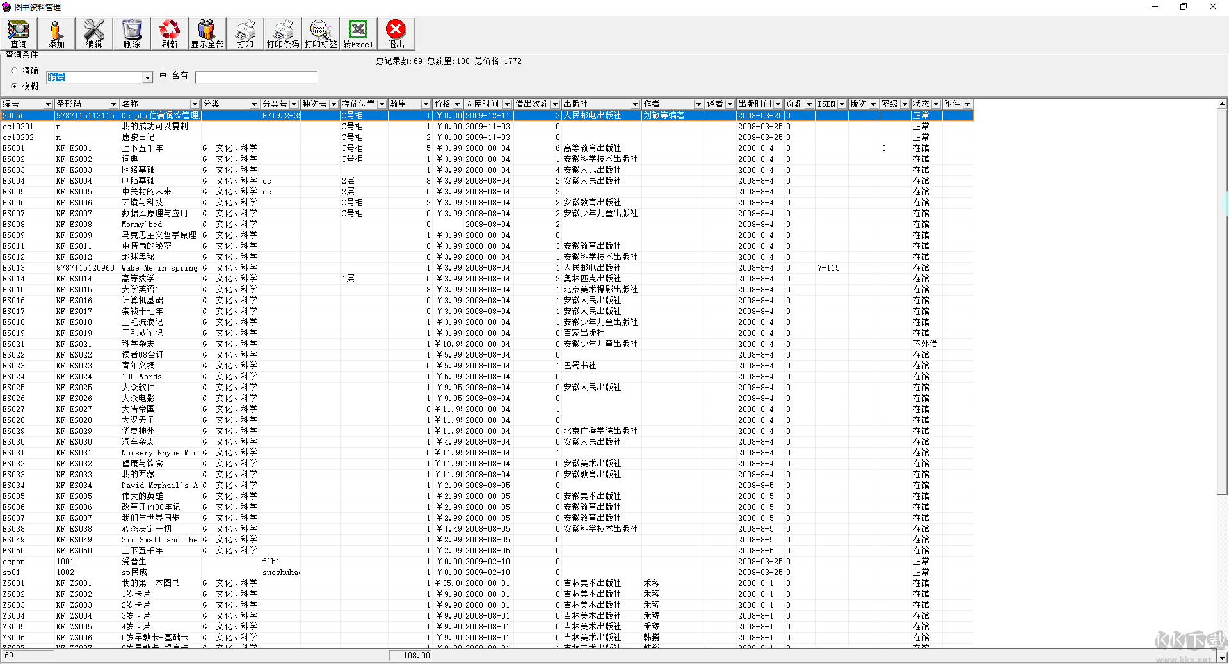Open the 作者 column filter dropdown
Viewport: 1229px width, 664px height.
pos(698,104)
